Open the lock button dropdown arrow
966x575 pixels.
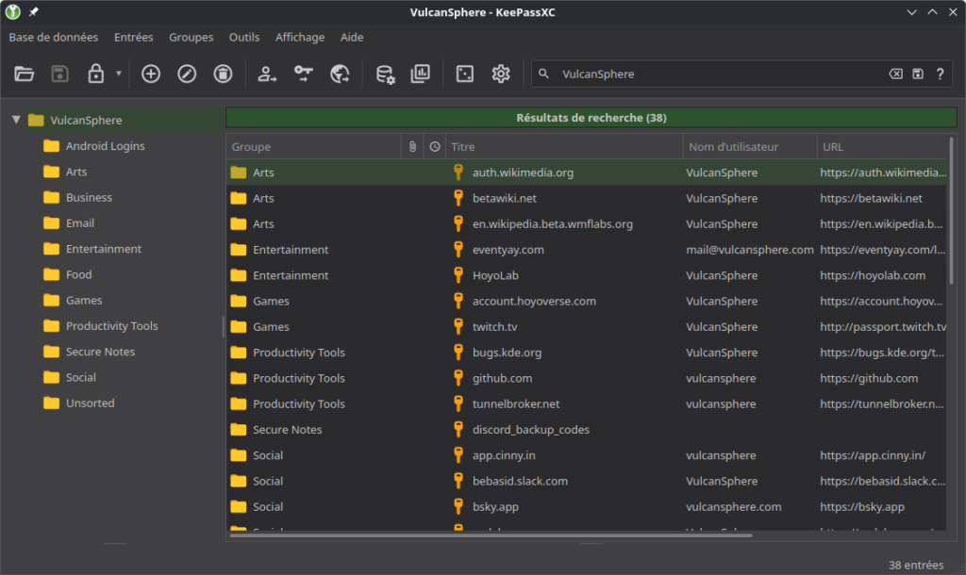click(x=118, y=74)
